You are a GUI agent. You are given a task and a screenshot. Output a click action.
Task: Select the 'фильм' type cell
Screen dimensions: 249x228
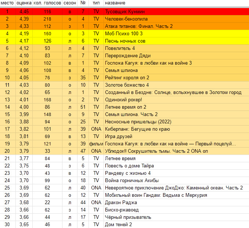coord(96,144)
